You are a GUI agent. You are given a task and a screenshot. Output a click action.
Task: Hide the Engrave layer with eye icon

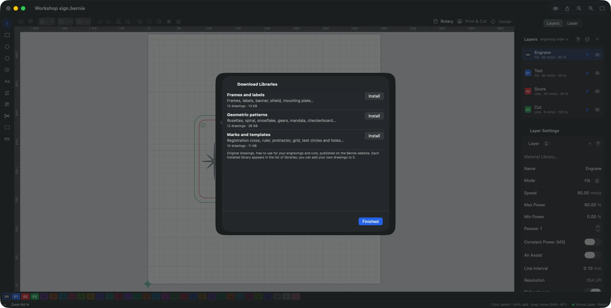(597, 55)
